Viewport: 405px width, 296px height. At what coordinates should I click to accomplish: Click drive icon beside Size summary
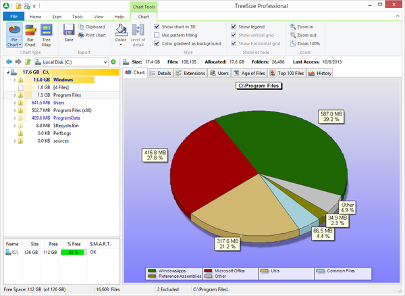[126, 61]
